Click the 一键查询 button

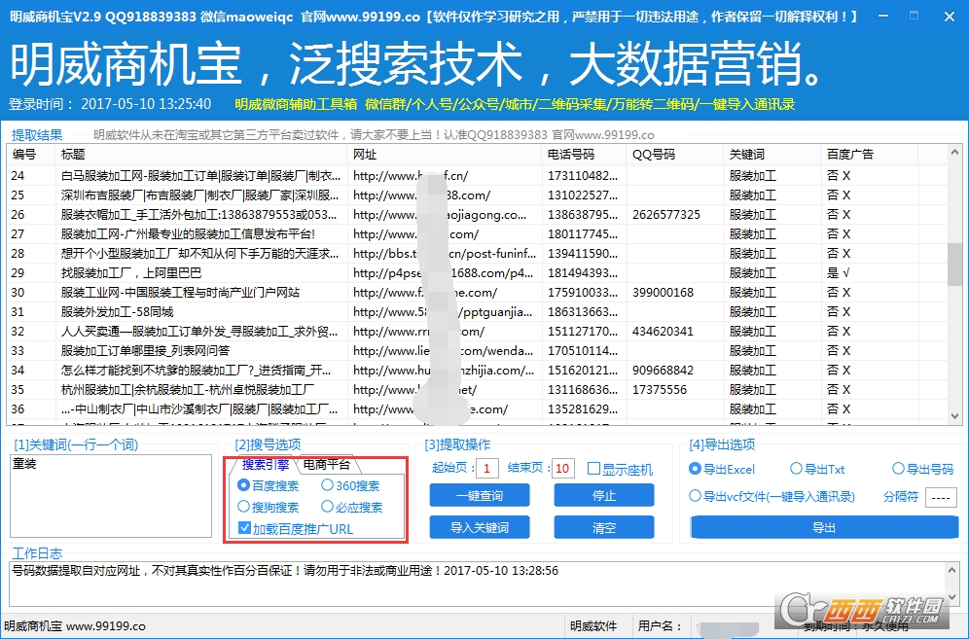pos(480,496)
